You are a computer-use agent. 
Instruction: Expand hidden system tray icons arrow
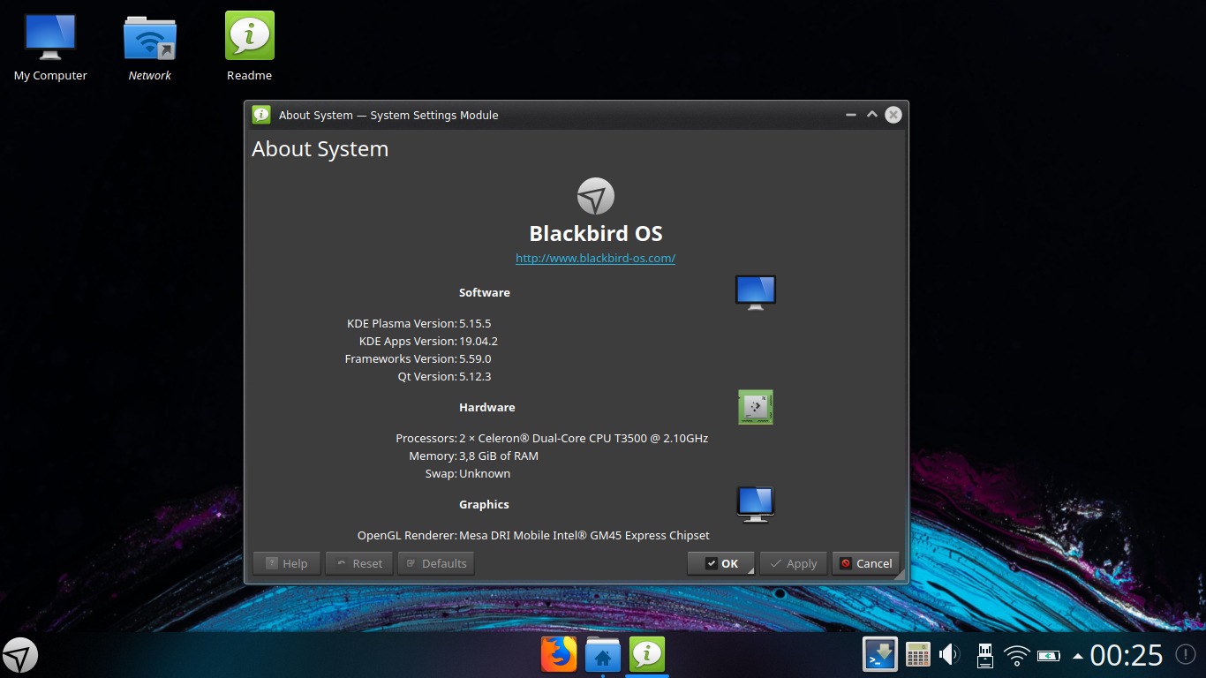click(x=1077, y=656)
